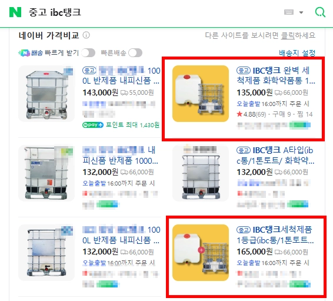The image size is (333, 301).
Task: Click the green Naver logo
Action: click(15, 12)
